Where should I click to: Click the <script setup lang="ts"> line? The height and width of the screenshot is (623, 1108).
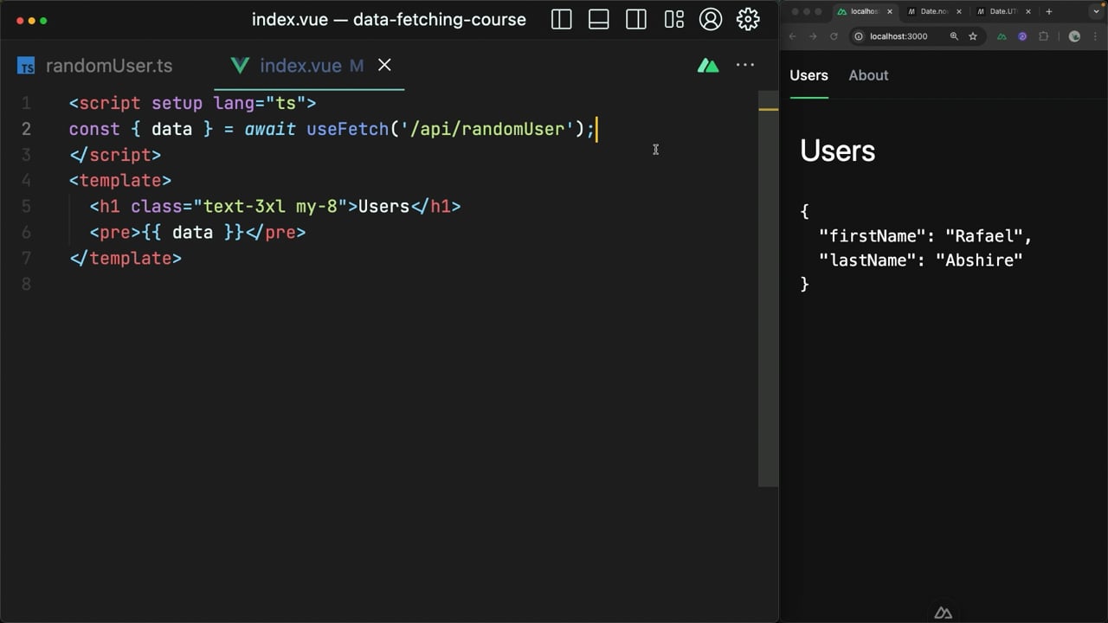(192, 103)
